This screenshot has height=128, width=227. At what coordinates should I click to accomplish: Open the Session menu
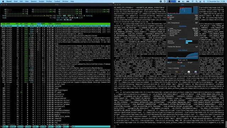34,1
